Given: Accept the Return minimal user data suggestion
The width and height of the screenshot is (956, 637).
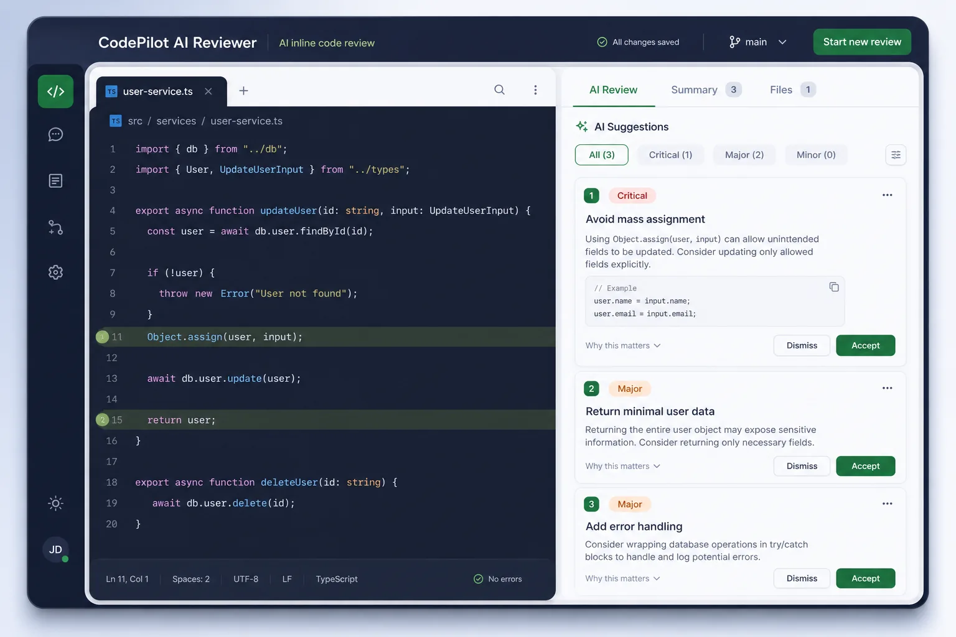Looking at the screenshot, I should 865,466.
